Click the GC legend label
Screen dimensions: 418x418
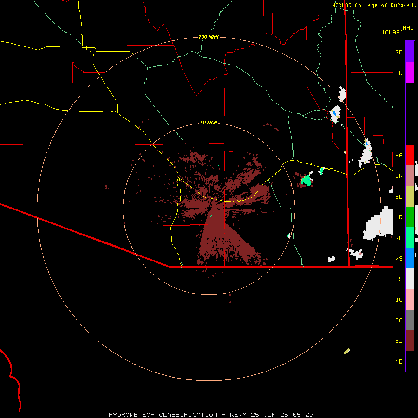coord(398,320)
